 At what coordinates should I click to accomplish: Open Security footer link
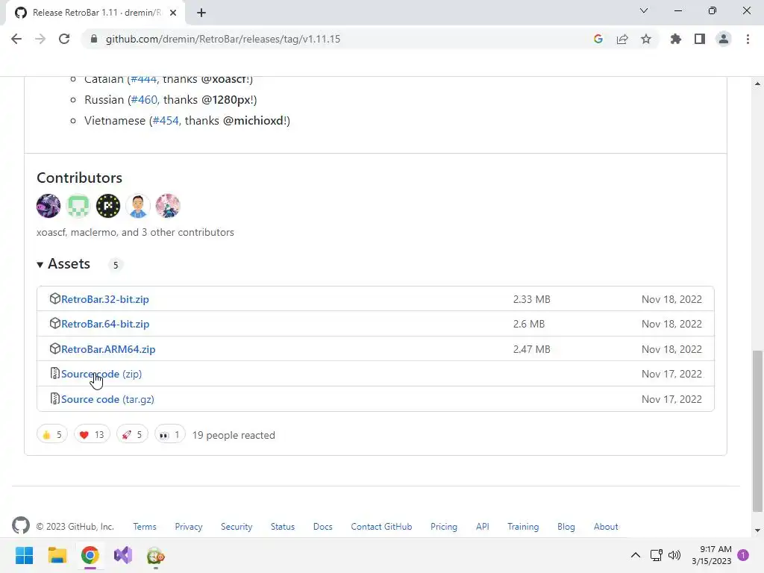pos(237,527)
